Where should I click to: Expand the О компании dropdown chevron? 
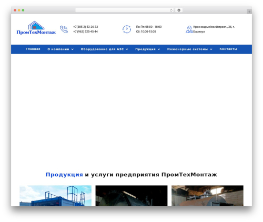[x=72, y=49]
